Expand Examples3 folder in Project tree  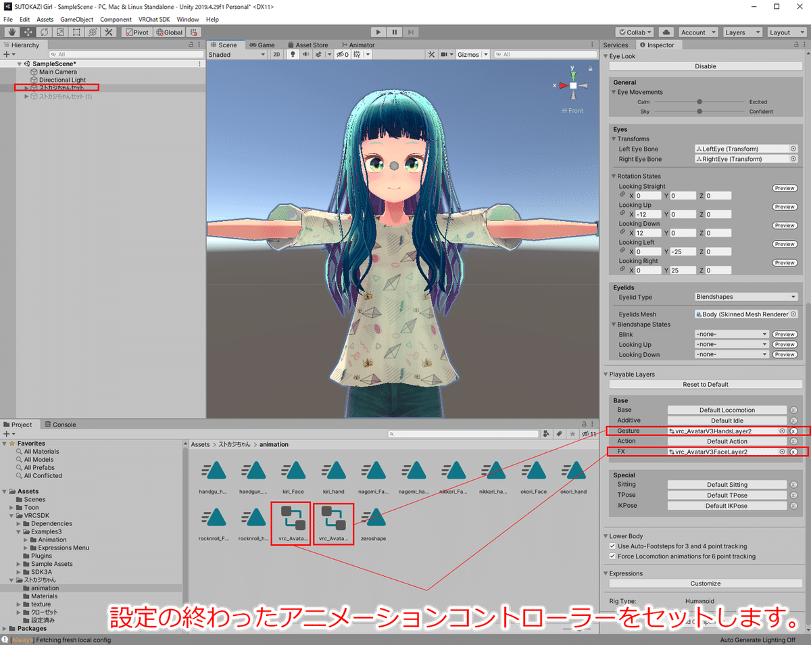pos(20,531)
